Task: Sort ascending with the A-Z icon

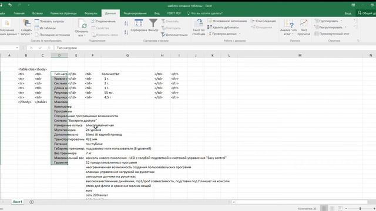Action: [x=126, y=23]
